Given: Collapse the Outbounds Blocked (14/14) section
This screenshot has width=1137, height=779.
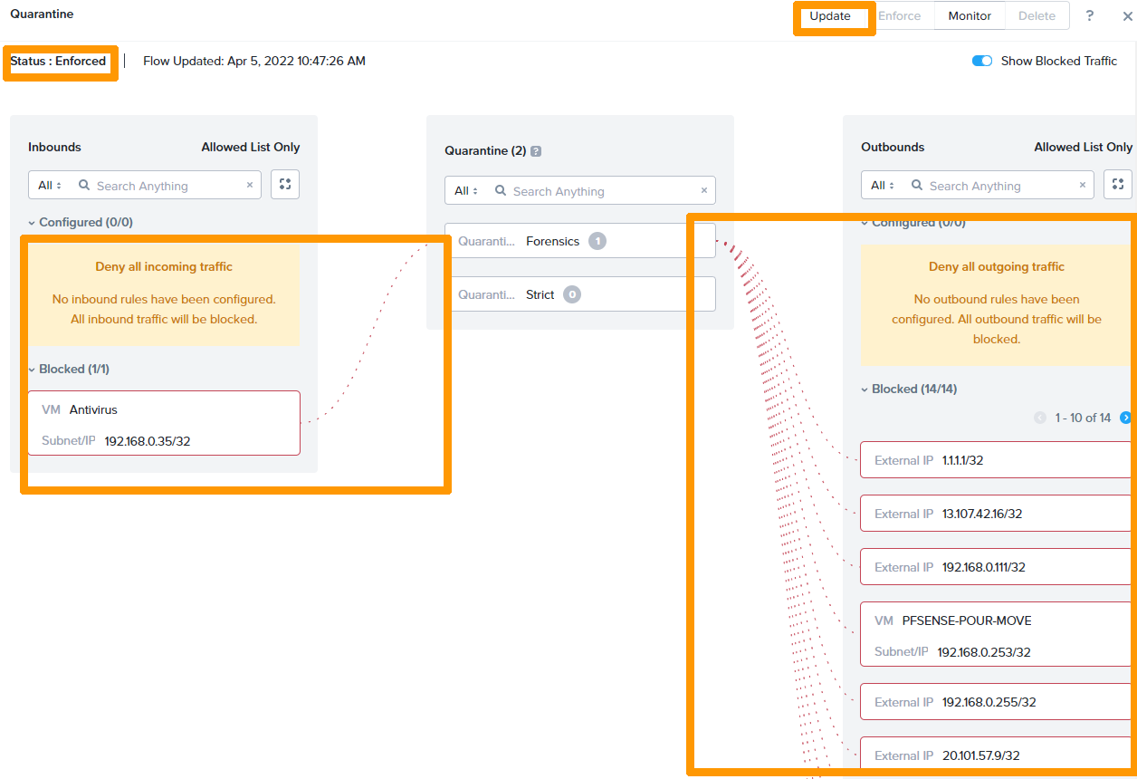Looking at the screenshot, I should (x=865, y=389).
